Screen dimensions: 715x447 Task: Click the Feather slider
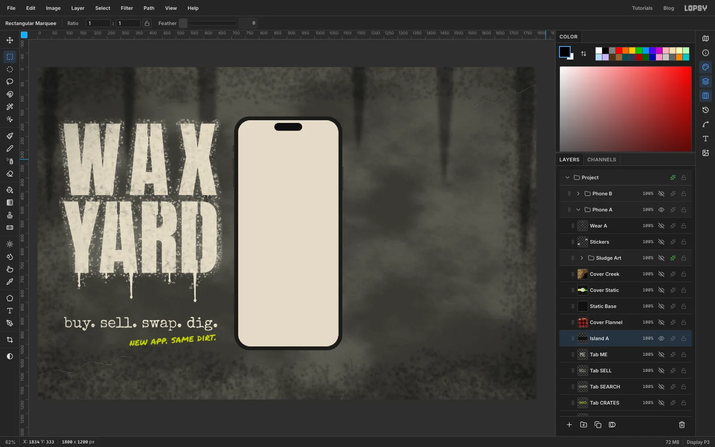click(x=208, y=23)
